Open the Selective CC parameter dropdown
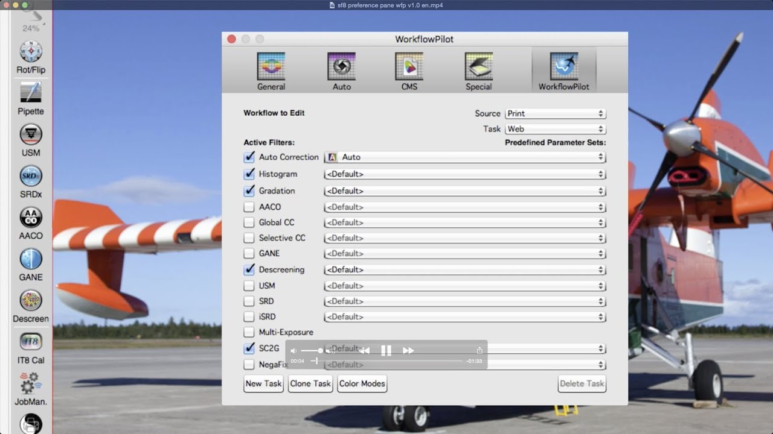773x434 pixels. [x=465, y=238]
